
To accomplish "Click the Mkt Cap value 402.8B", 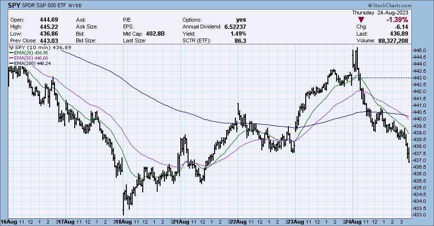I will tap(155, 33).
